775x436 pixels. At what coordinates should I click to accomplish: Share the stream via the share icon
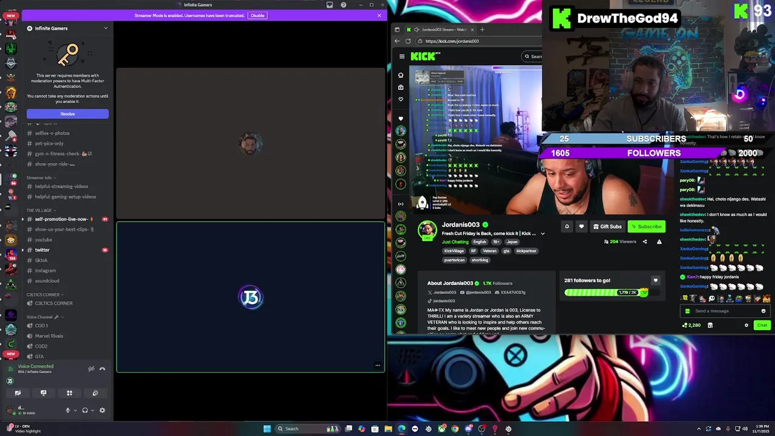[x=644, y=242]
